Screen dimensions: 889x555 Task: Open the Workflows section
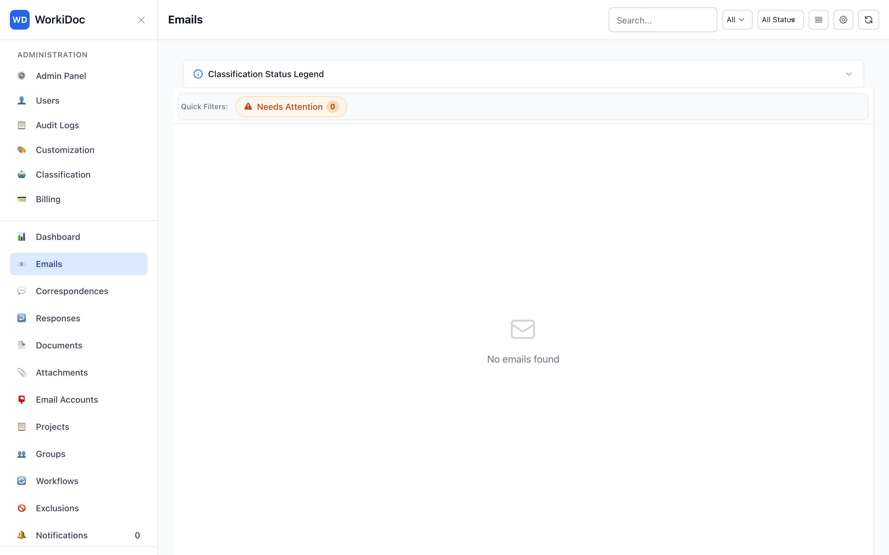57,481
